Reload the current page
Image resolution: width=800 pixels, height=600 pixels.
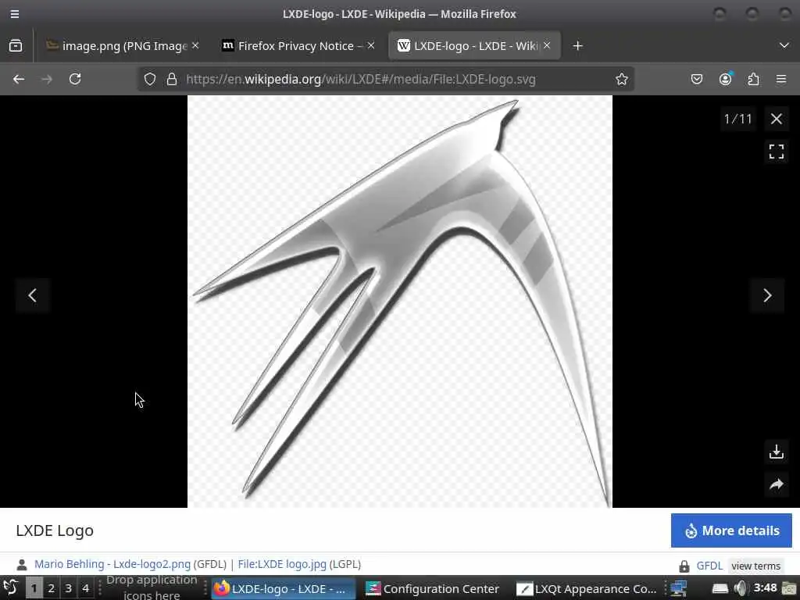pos(75,79)
